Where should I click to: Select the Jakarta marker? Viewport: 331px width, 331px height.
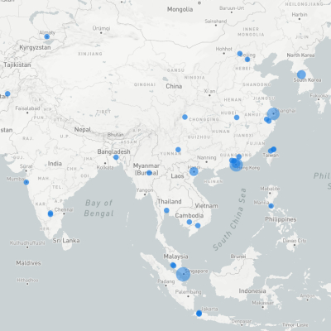pos(199,314)
